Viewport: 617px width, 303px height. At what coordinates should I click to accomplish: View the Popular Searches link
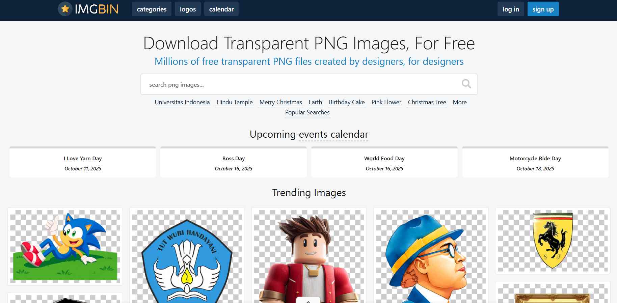pyautogui.click(x=307, y=112)
